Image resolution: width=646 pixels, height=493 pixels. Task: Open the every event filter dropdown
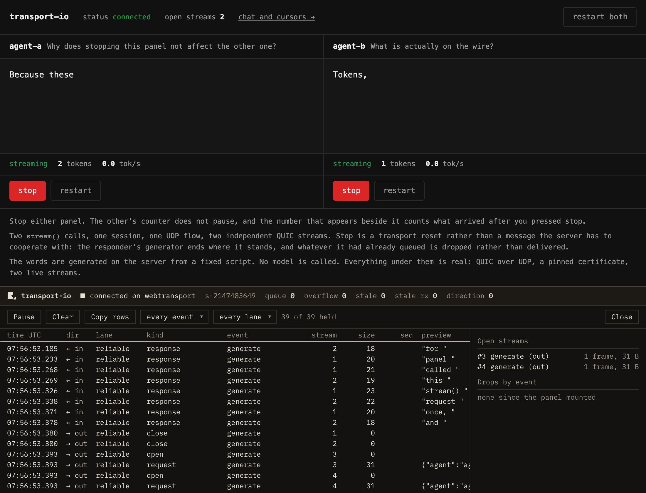click(x=174, y=317)
